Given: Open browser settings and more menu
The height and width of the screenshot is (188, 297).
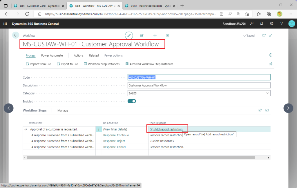Looking at the screenshot, I should [x=290, y=14].
